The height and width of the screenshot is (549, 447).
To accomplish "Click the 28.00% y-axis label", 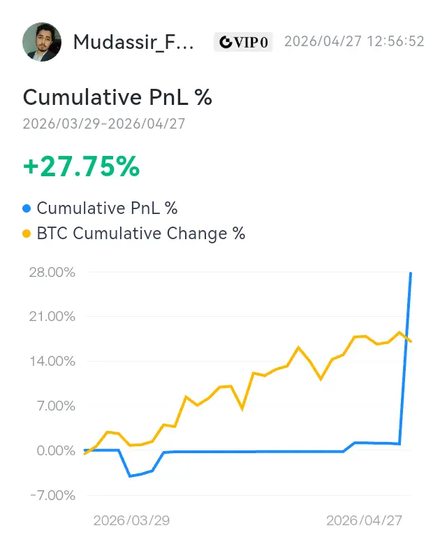I will [x=50, y=272].
